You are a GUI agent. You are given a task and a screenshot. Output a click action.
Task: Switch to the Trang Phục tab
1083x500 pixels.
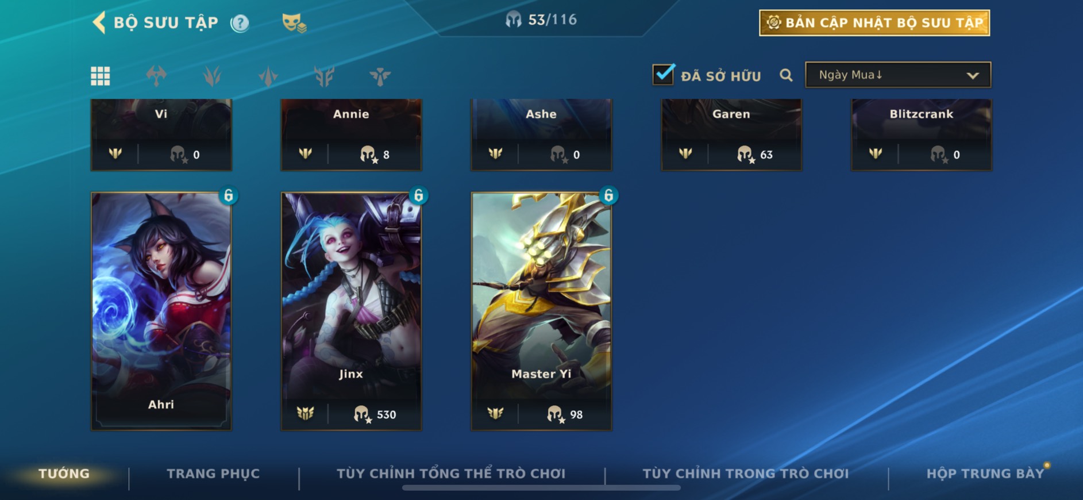213,474
